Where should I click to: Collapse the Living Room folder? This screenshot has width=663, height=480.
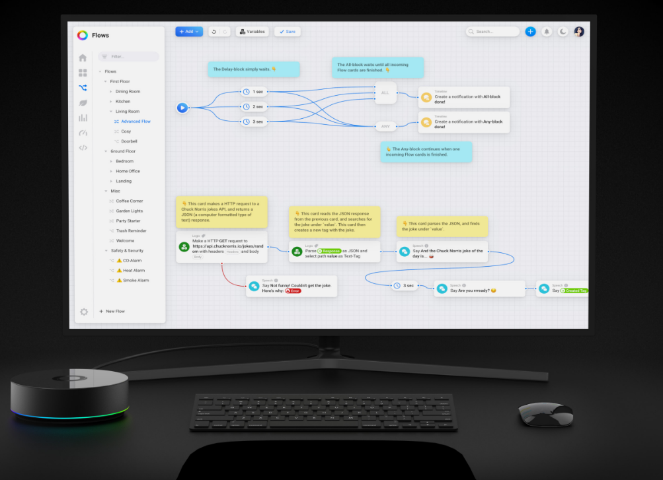pyautogui.click(x=111, y=112)
